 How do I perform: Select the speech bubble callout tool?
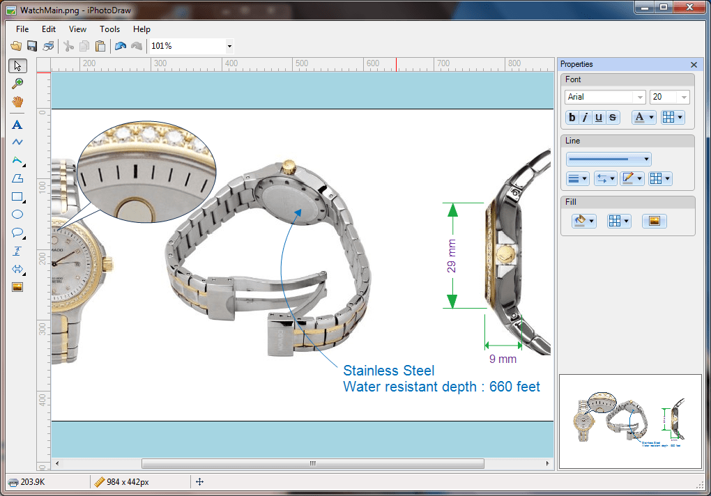coord(18,233)
